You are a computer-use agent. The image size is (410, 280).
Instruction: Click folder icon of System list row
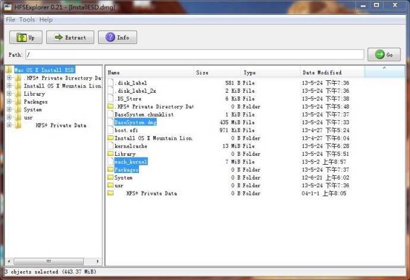point(111,177)
